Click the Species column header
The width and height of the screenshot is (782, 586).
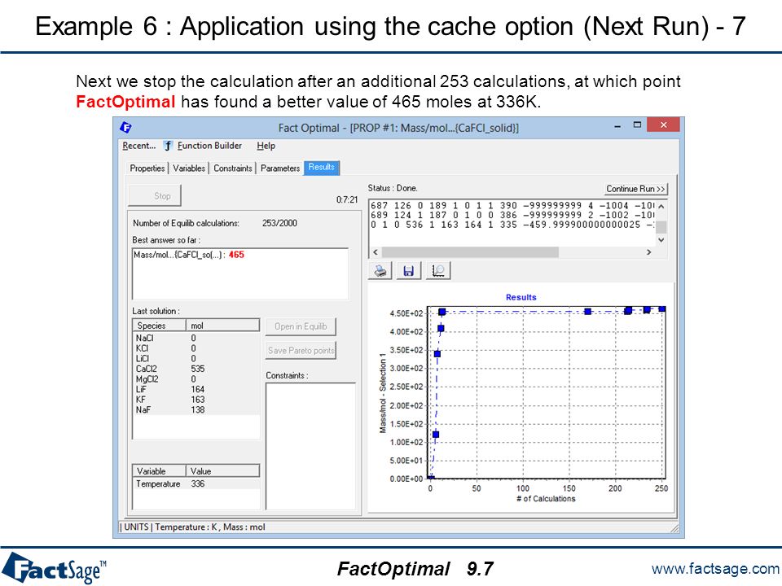coord(160,326)
